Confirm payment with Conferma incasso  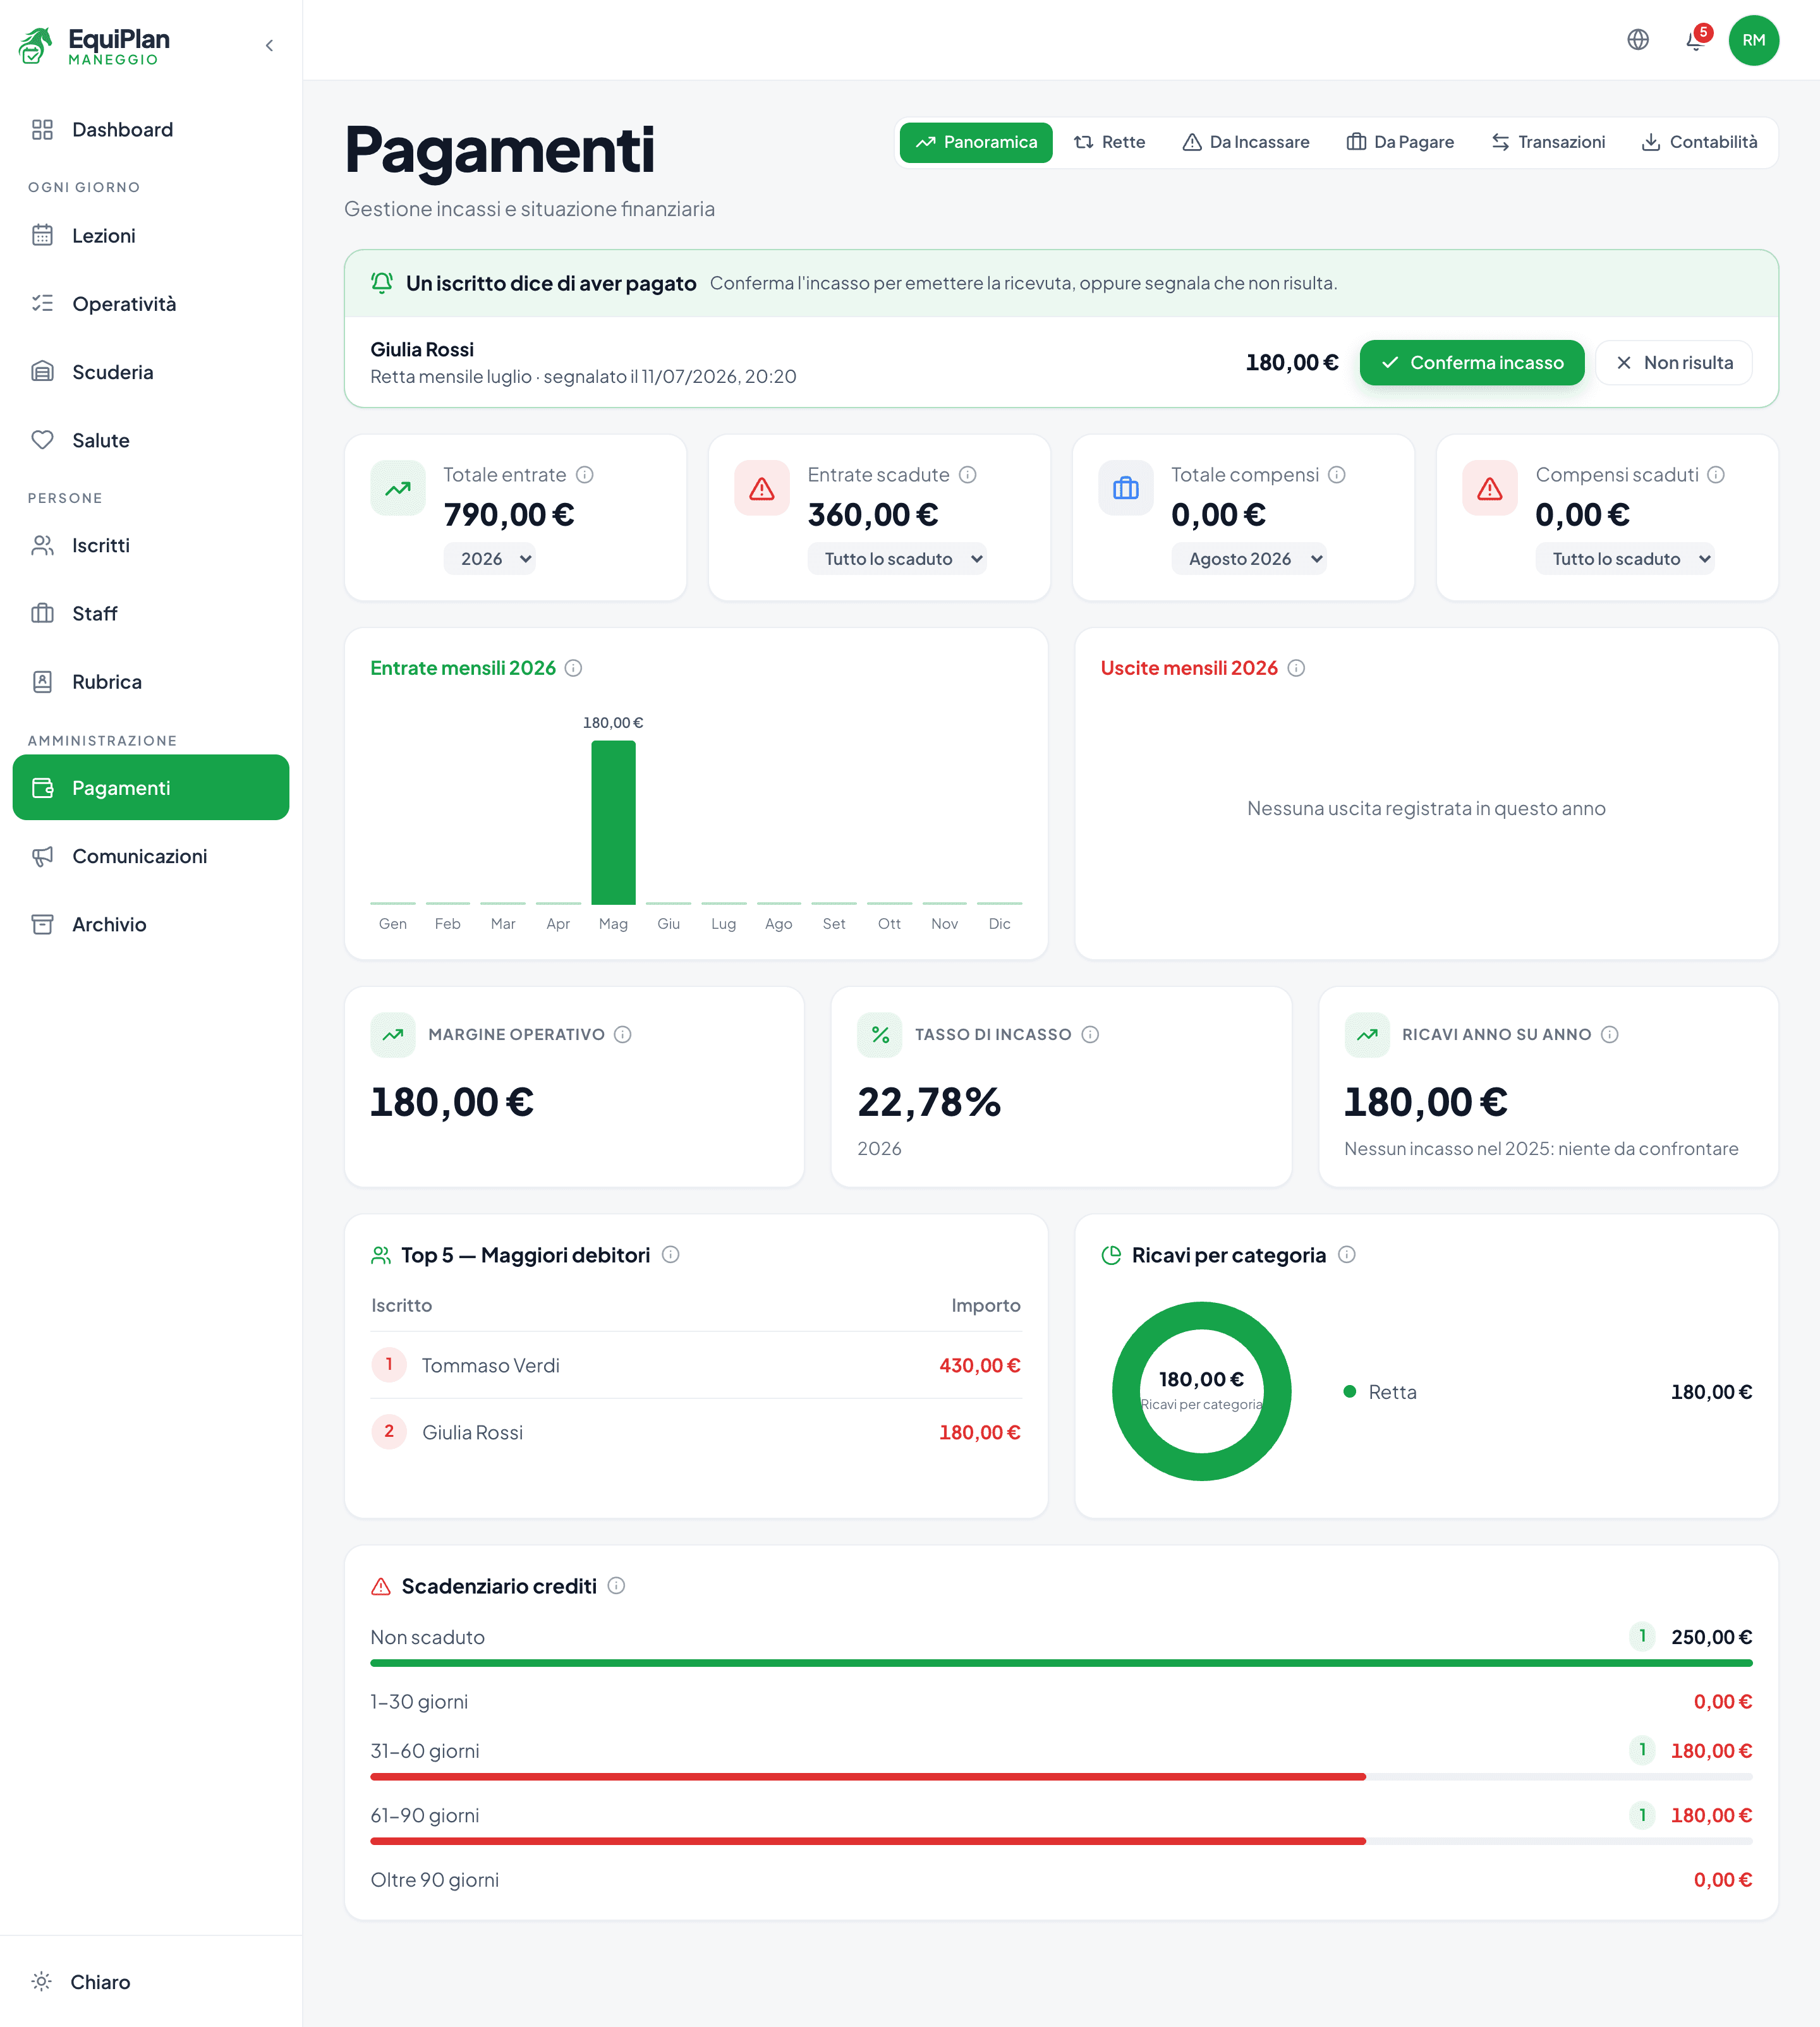[x=1472, y=363]
